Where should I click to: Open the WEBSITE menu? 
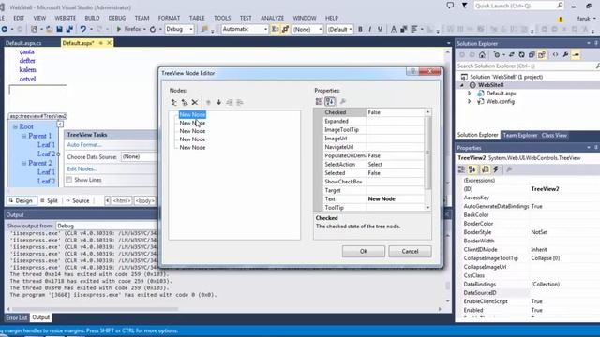point(65,18)
